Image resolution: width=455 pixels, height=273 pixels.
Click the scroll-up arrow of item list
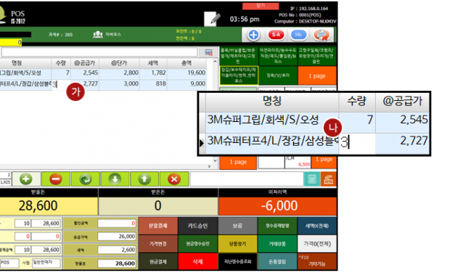[x=215, y=61]
